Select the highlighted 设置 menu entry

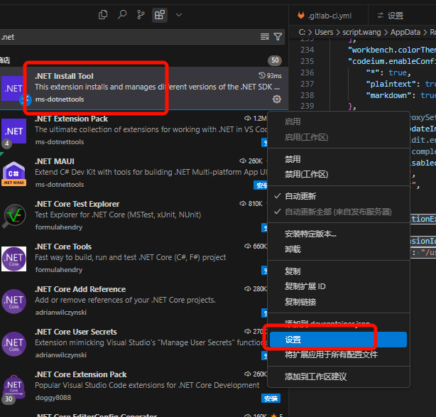click(339, 340)
